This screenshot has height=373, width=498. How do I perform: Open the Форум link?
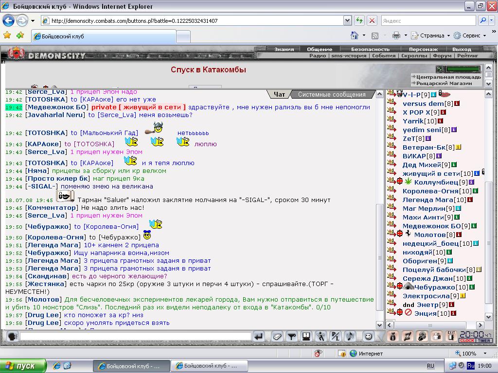[442, 55]
